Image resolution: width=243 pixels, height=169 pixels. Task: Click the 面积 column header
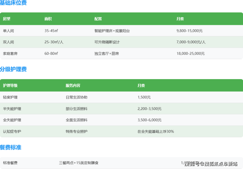click(48, 19)
